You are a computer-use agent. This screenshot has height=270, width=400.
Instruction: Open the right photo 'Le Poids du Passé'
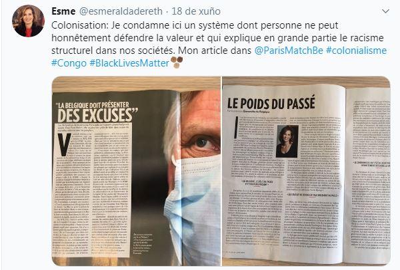[306, 171]
